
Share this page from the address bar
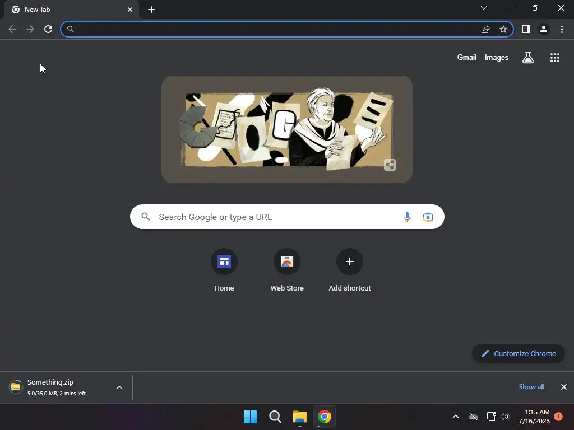pos(485,29)
